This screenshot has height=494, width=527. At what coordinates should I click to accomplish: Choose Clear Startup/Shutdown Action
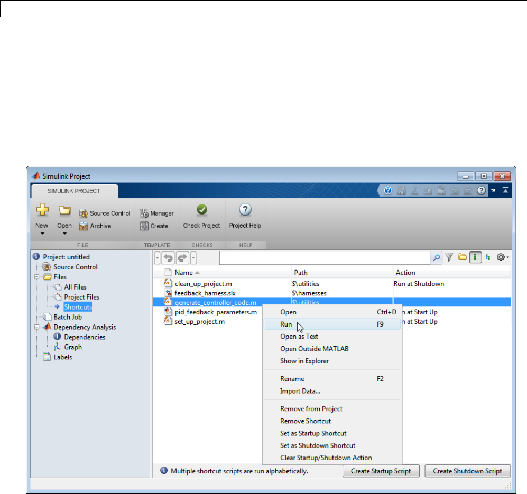pos(332,458)
